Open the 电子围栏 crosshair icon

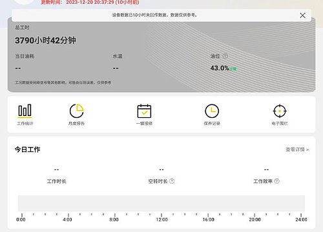pyautogui.click(x=280, y=111)
